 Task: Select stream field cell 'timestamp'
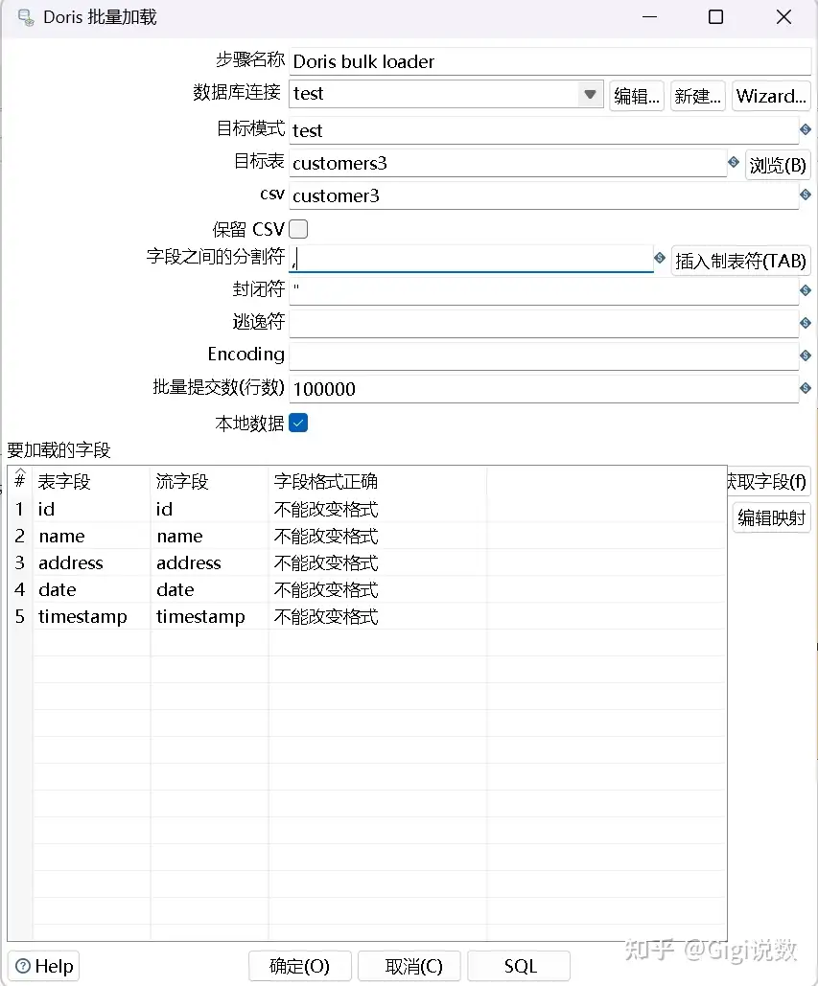tap(209, 617)
